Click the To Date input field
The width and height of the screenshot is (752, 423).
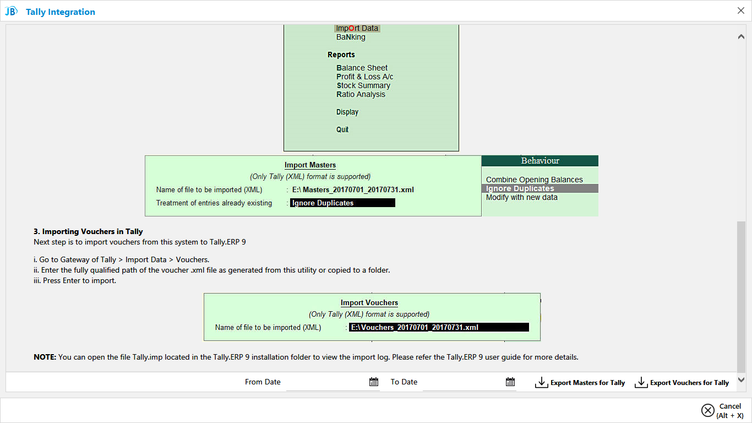tap(462, 382)
